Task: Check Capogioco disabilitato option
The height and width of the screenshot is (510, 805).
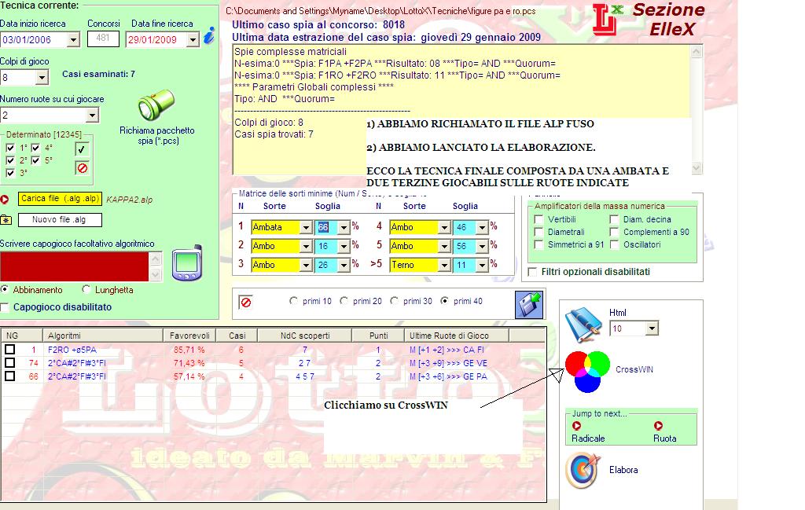Action: (5, 307)
